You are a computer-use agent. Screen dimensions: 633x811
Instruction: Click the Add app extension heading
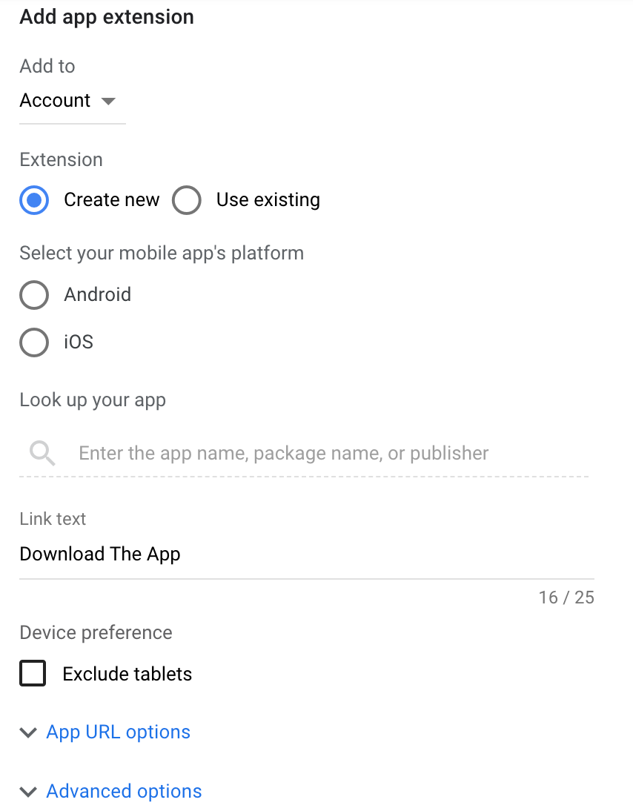pyautogui.click(x=107, y=17)
